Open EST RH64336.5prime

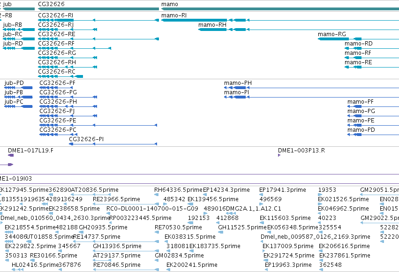point(178,190)
